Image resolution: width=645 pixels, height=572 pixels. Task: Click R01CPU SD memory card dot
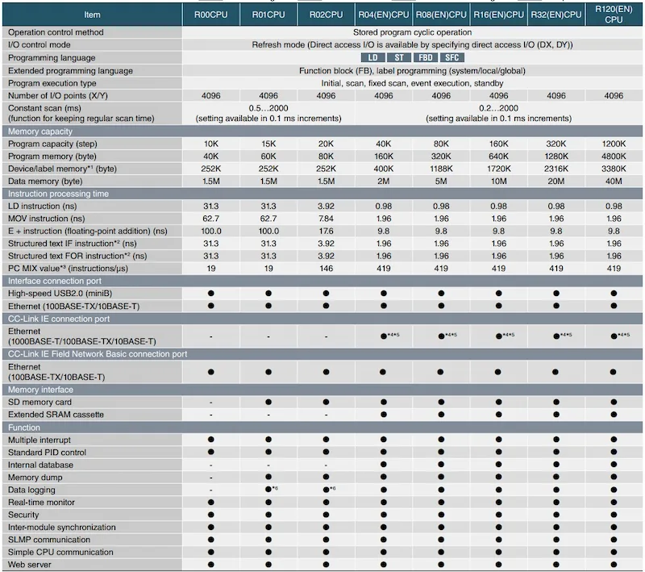pyautogui.click(x=268, y=402)
